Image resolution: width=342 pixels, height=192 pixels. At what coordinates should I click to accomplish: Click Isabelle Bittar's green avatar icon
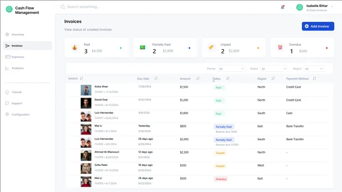pyautogui.click(x=299, y=7)
